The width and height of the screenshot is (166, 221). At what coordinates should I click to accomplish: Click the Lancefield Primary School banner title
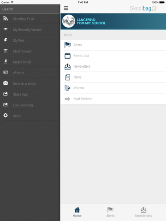tap(91, 22)
